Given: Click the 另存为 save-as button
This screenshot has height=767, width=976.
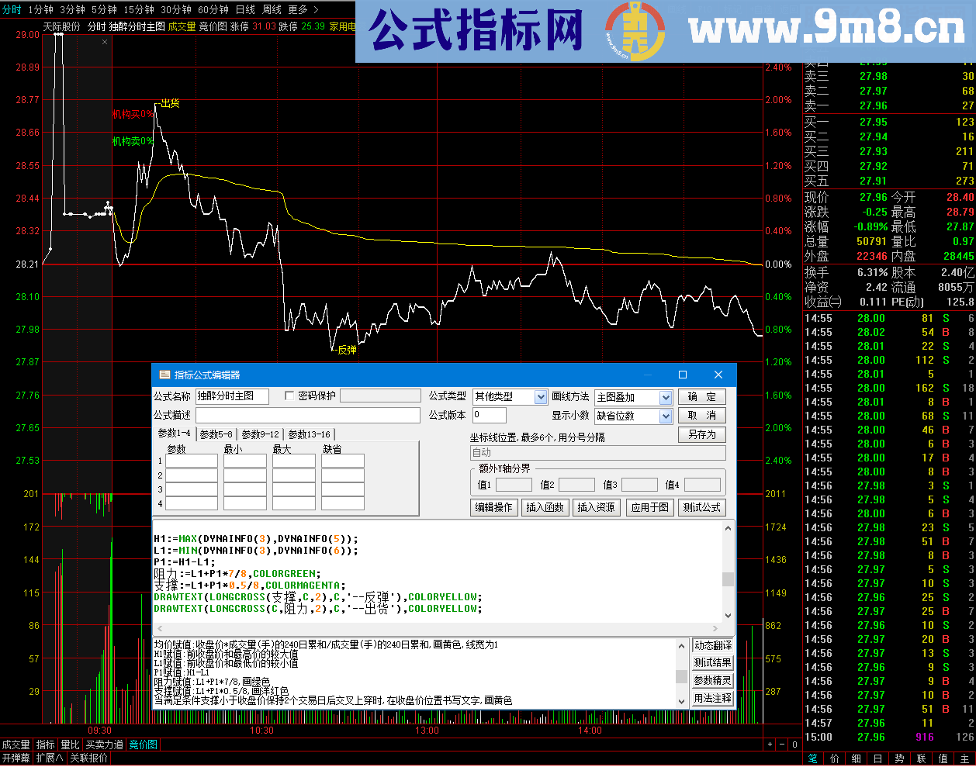Looking at the screenshot, I should [x=703, y=434].
